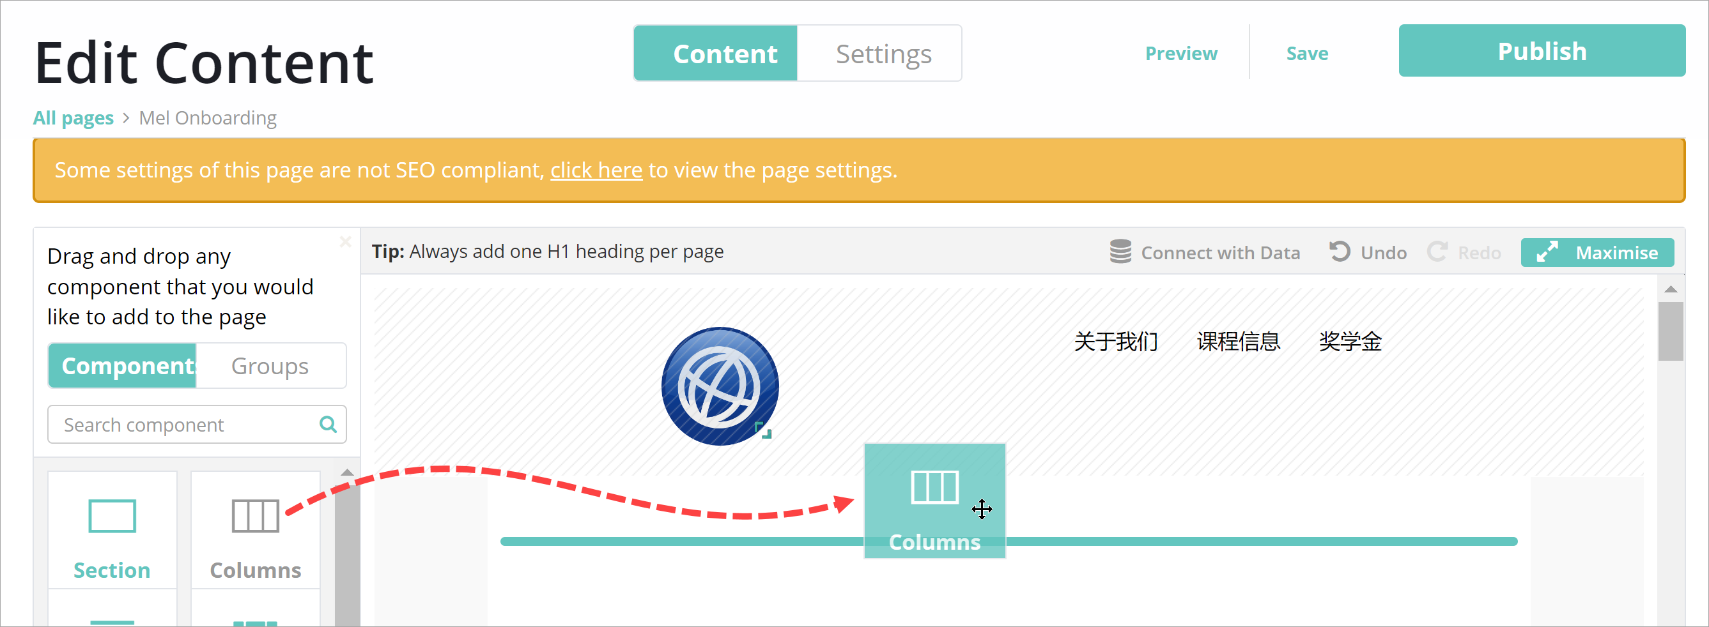Click the Redo arrow icon
Viewport: 1709px width, 627px height.
(1437, 252)
